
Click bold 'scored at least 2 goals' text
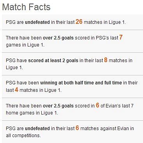tap(53, 61)
